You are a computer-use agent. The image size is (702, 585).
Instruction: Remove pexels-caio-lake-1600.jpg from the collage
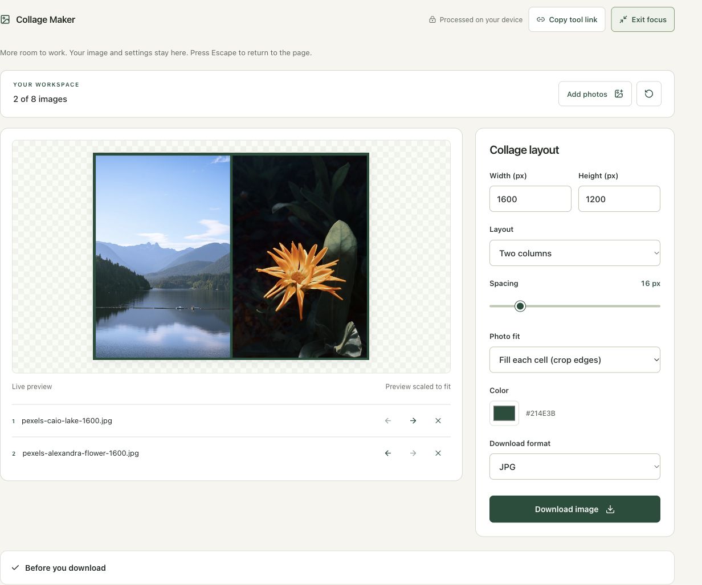coord(438,421)
